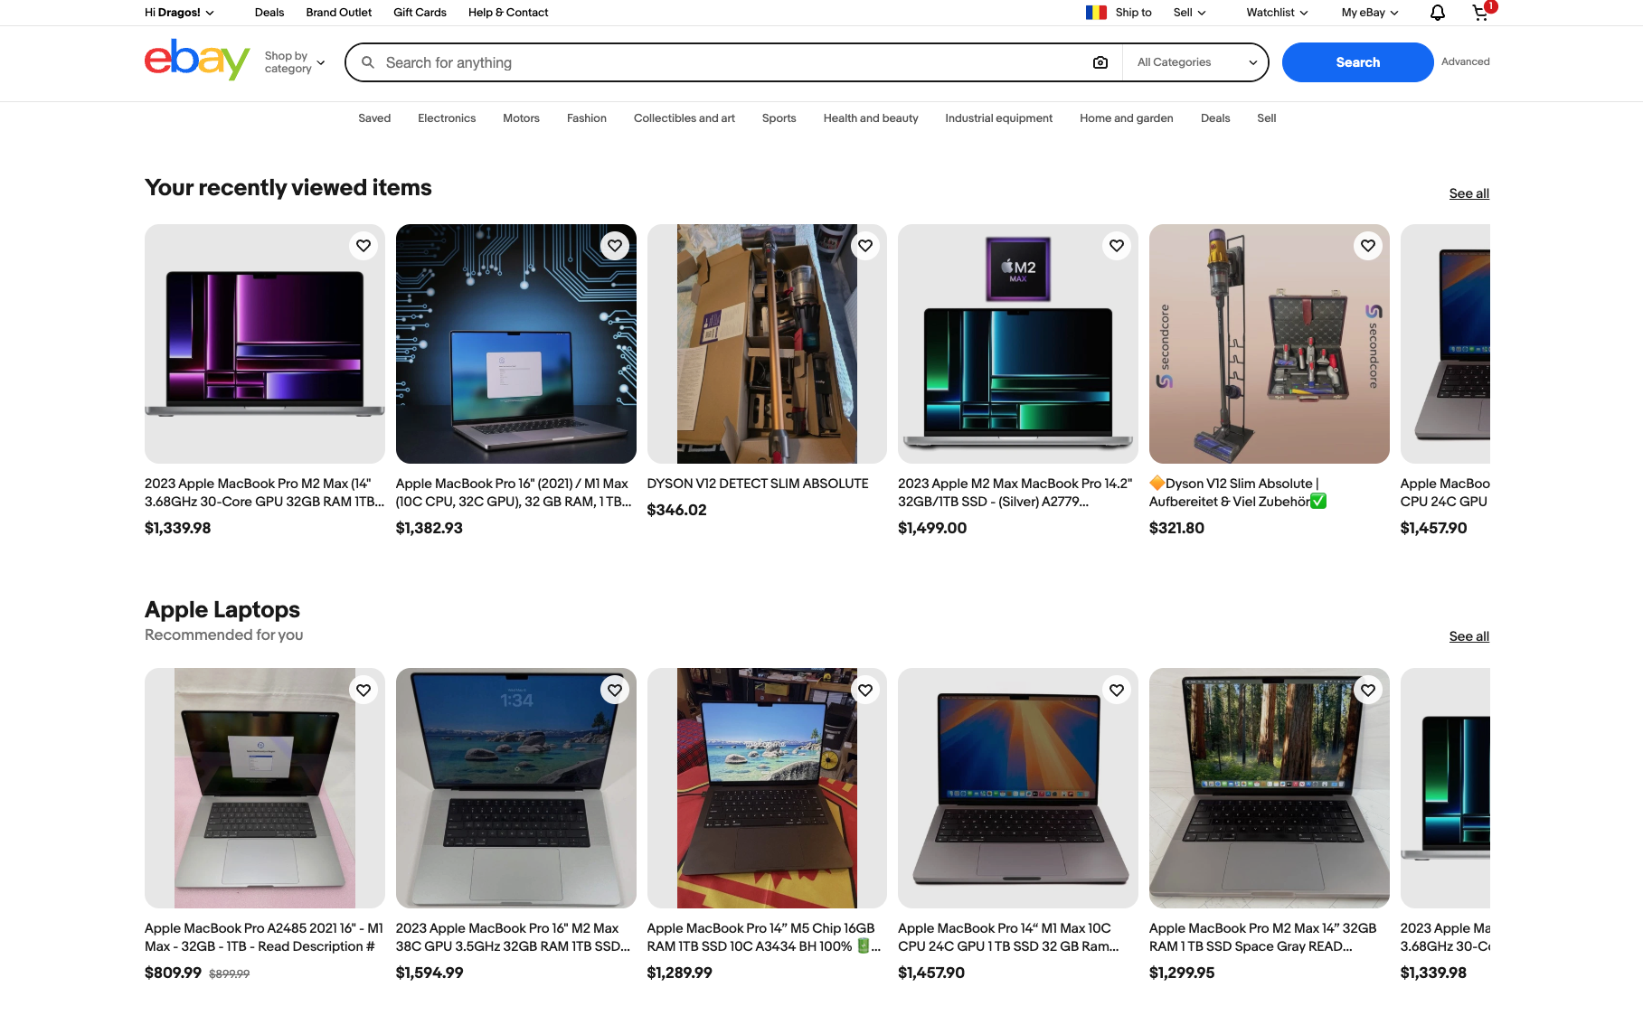This screenshot has width=1643, height=1025.
Task: Favorite the $1,499.00 M2 Max MacBook Pro
Action: [1117, 246]
